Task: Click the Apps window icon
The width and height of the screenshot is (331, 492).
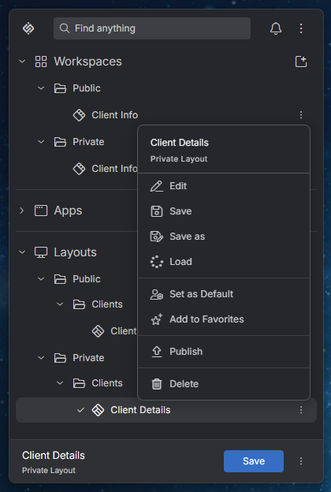Action: point(41,211)
